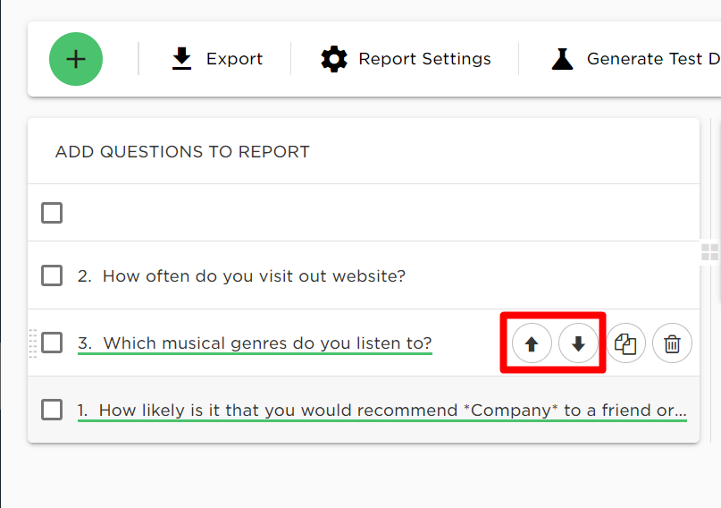Enable the checkbox for the recommend Company question

pyautogui.click(x=52, y=410)
